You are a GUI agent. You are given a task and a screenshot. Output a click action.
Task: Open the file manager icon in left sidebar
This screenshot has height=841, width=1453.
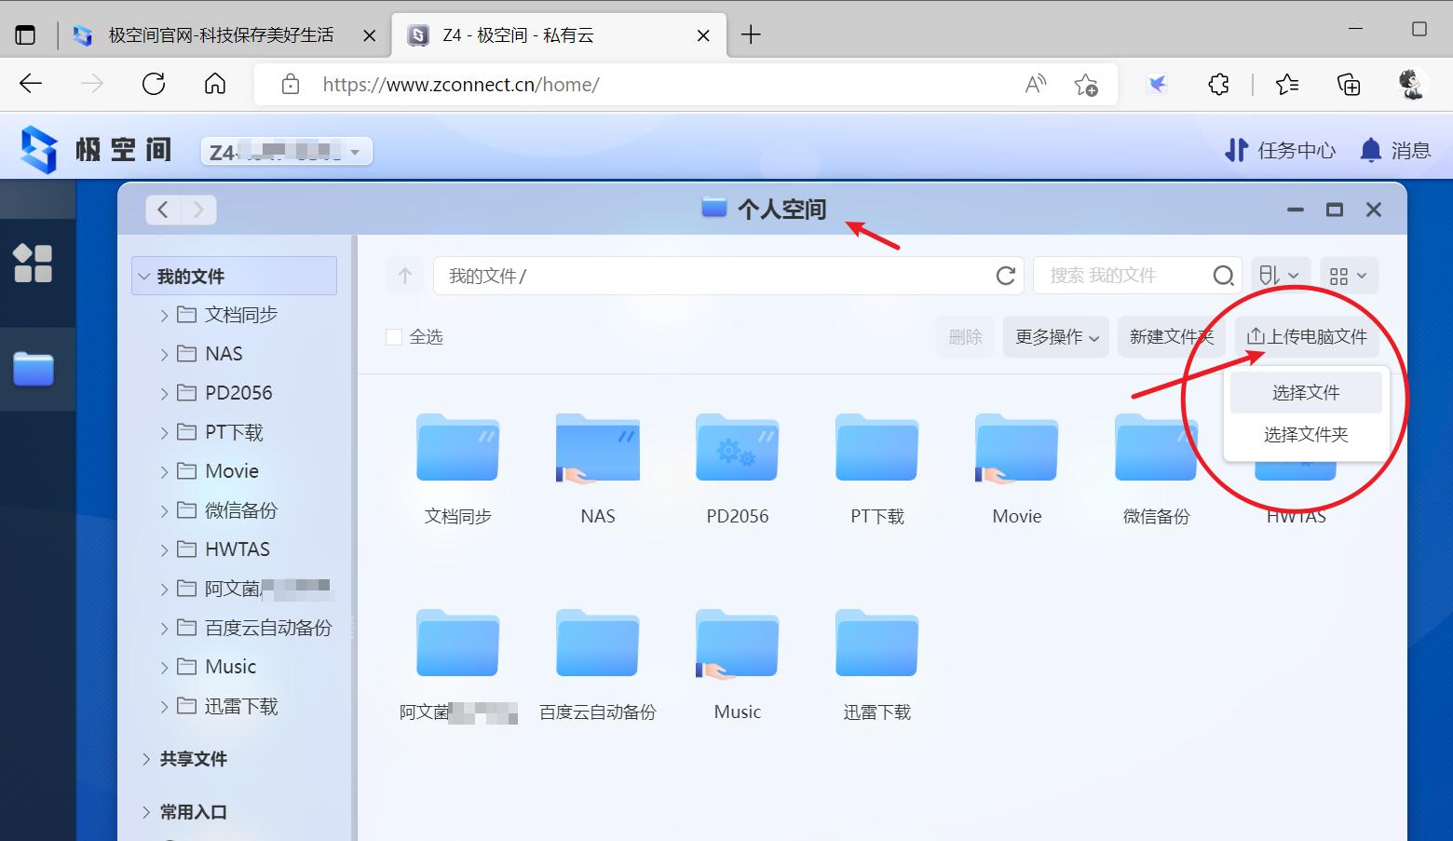coord(35,369)
